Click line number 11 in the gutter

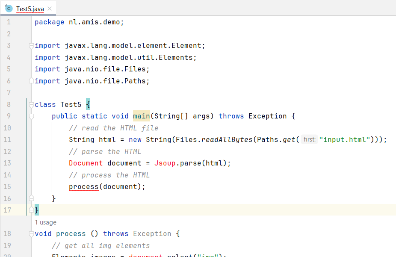(x=9, y=139)
